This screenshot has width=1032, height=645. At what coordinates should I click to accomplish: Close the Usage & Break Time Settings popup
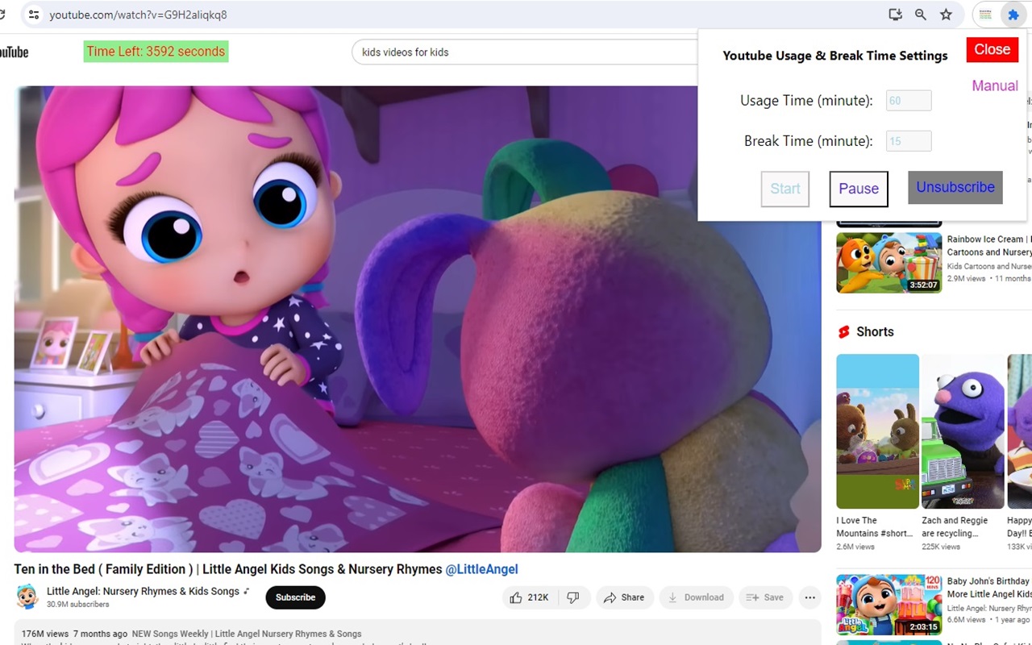click(x=992, y=49)
